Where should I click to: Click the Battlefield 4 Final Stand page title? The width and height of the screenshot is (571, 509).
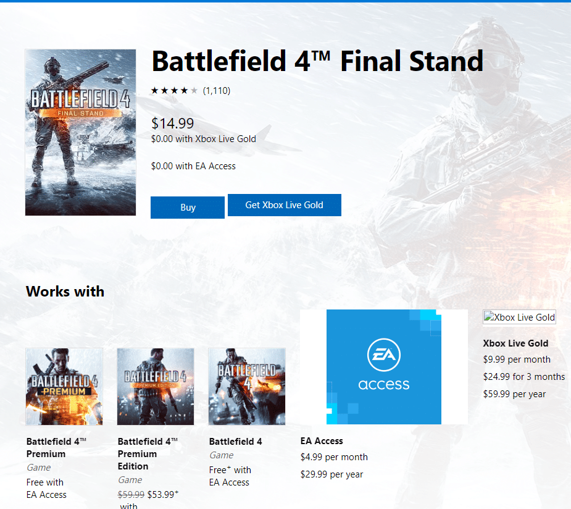pyautogui.click(x=317, y=62)
